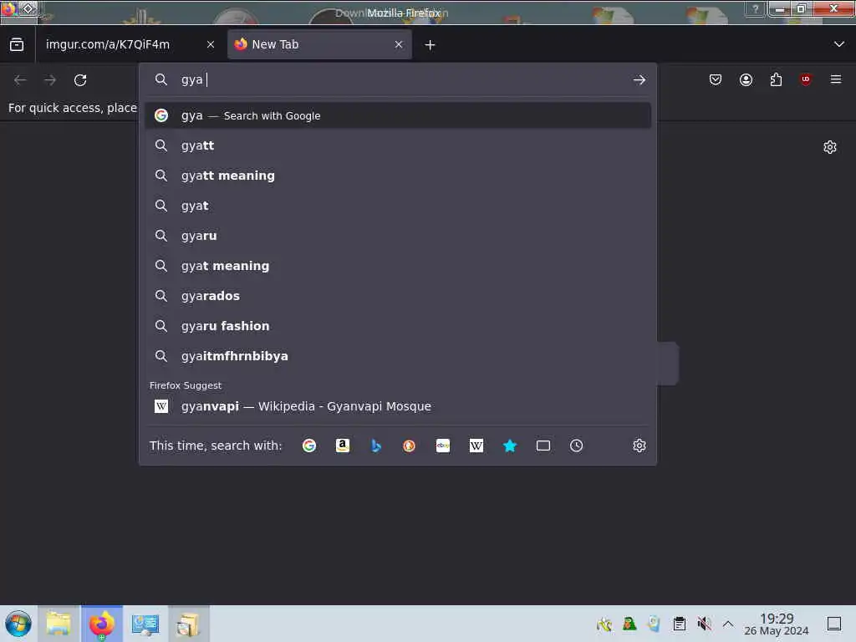The image size is (856, 642).
Task: Click show desktop button in taskbar
Action: point(834,624)
